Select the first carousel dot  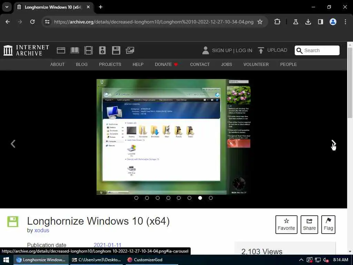pos(136,198)
